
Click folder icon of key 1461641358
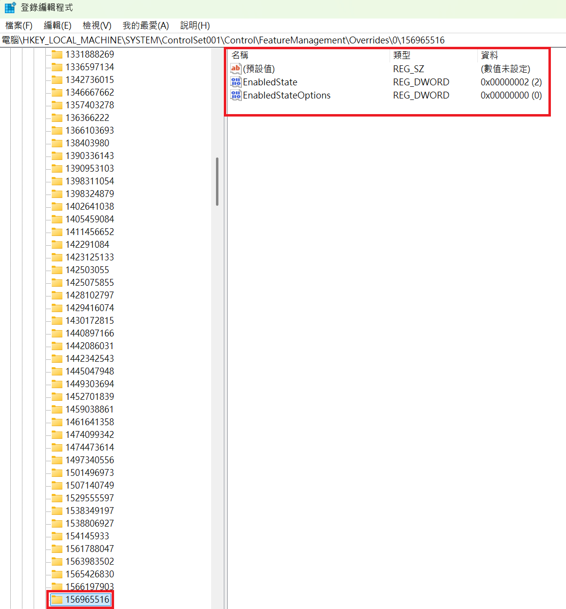[x=57, y=422]
